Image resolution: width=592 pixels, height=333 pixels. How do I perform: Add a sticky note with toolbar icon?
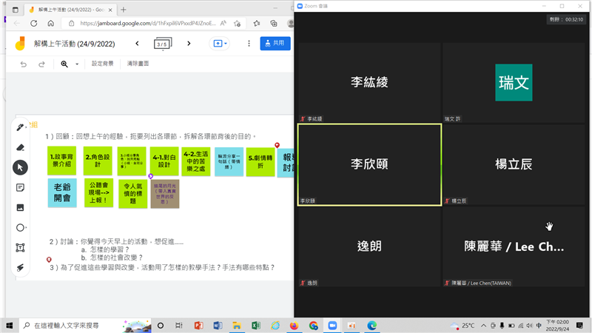(x=21, y=187)
